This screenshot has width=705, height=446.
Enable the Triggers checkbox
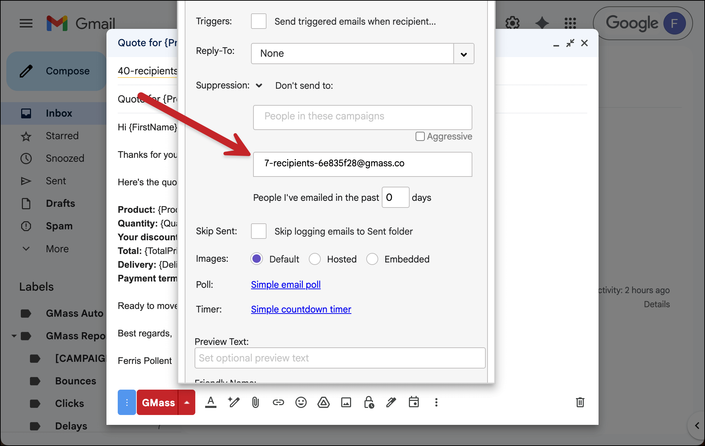pyautogui.click(x=258, y=21)
